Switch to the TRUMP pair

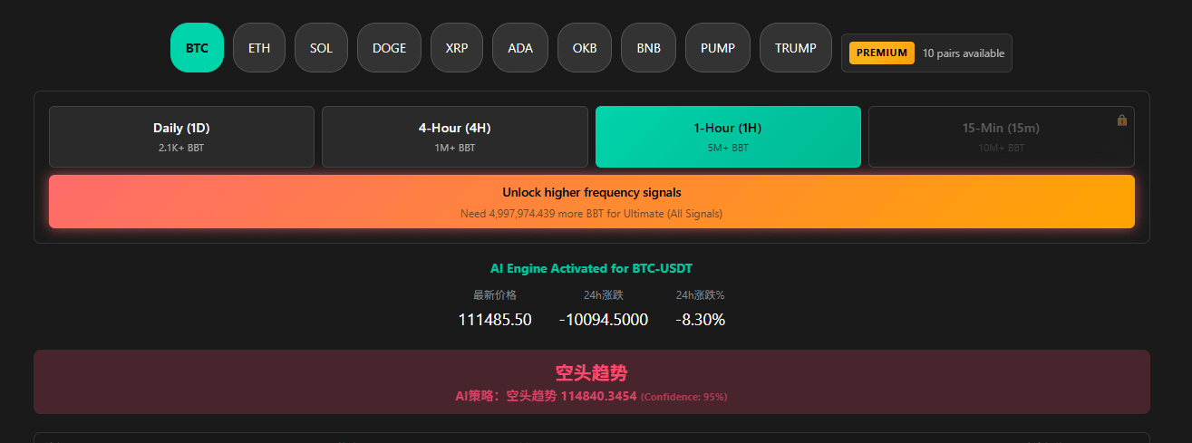795,48
